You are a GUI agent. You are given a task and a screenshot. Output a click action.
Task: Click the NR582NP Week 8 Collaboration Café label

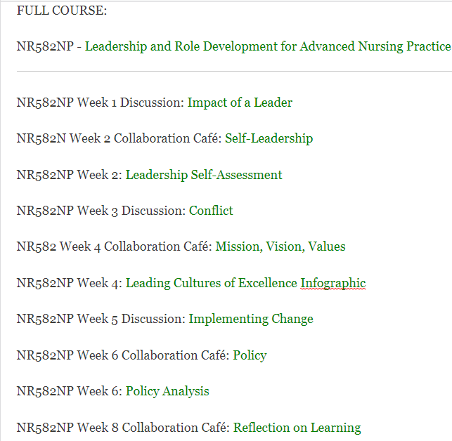tap(123, 428)
